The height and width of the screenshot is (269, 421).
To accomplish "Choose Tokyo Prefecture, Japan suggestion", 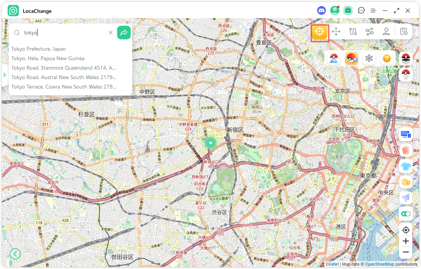I will (38, 49).
